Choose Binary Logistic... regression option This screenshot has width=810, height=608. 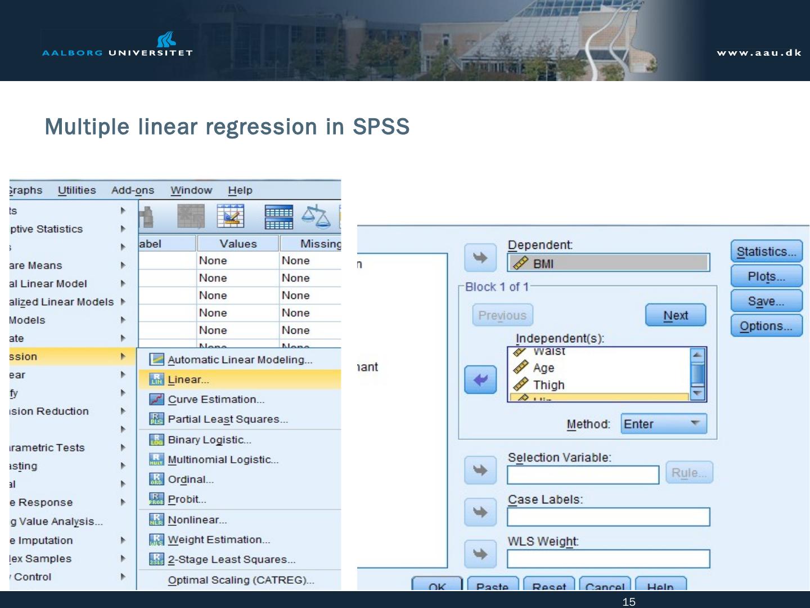tap(209, 440)
